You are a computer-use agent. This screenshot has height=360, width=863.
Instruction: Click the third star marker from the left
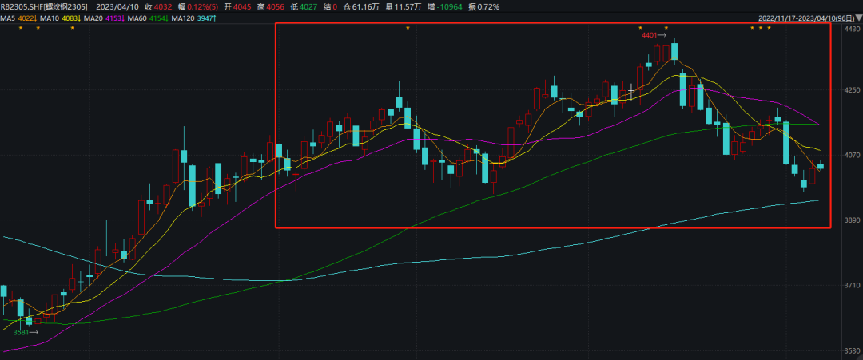72,29
